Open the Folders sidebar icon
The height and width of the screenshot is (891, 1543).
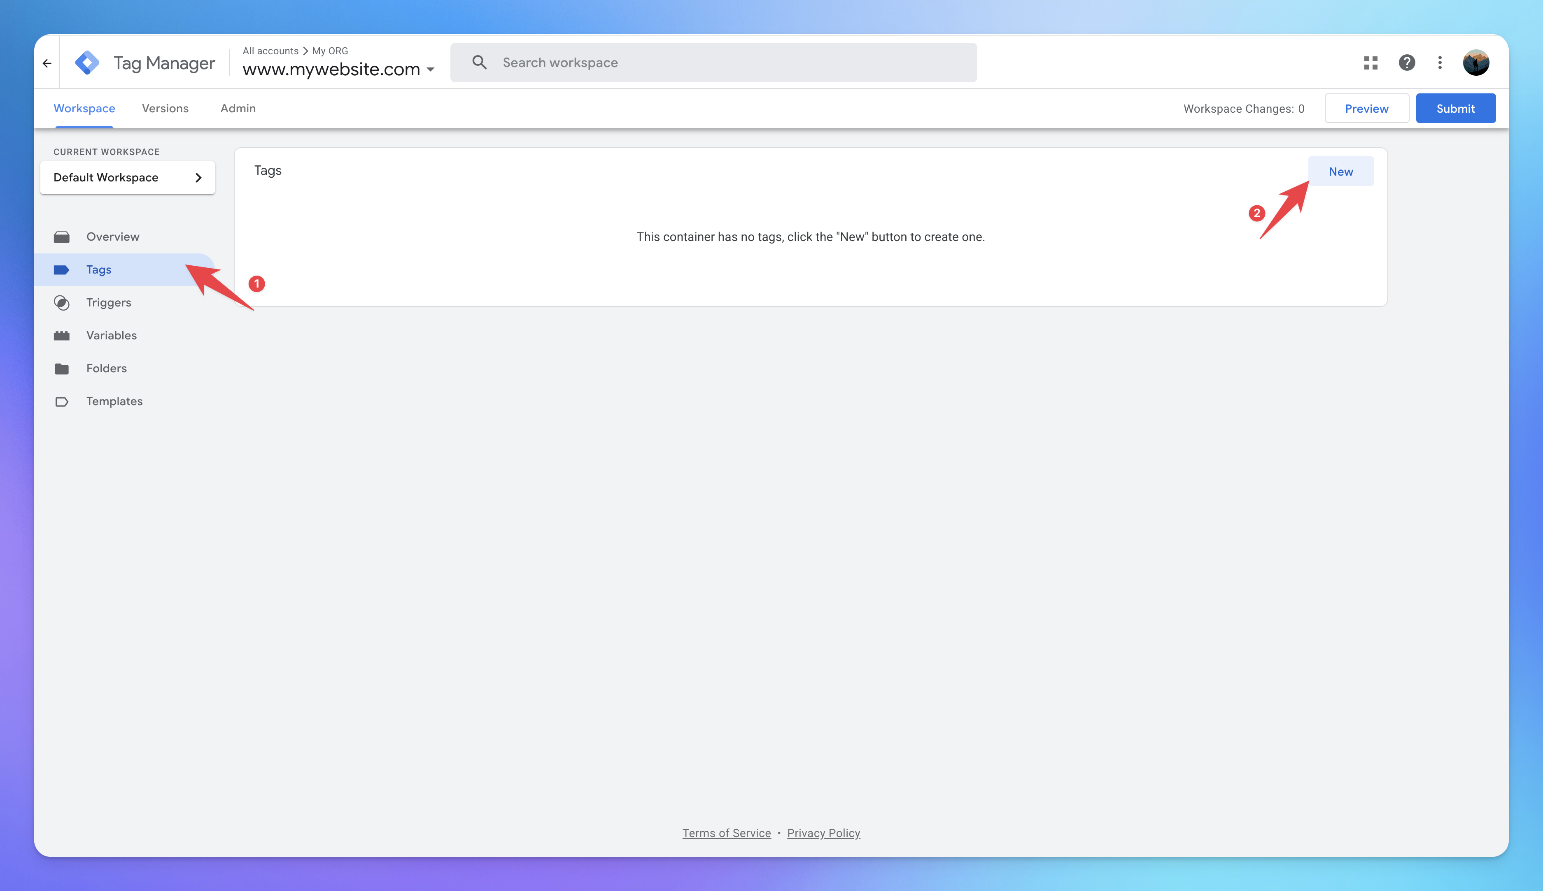[x=62, y=369]
